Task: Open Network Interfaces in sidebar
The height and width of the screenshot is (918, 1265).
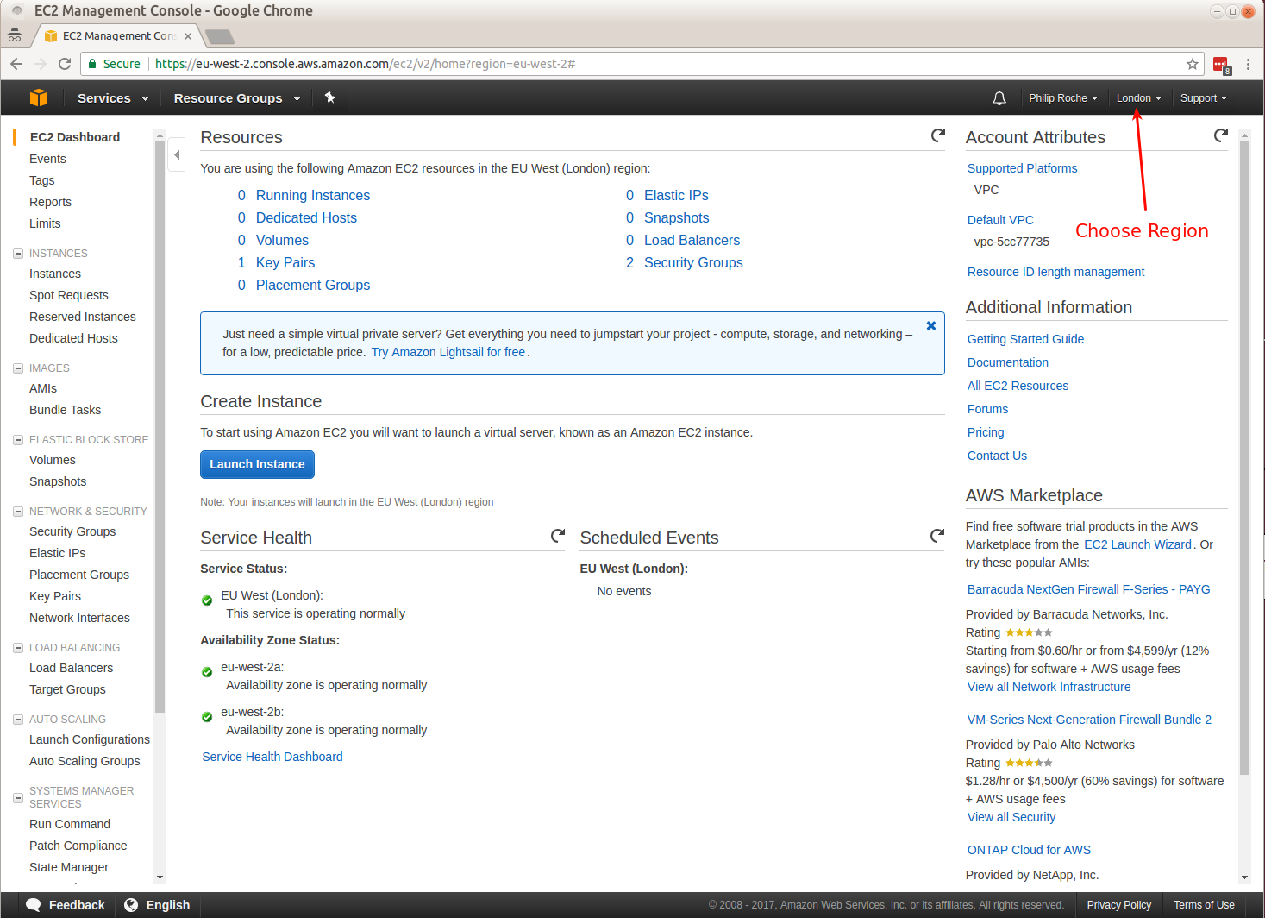Action: pos(79,618)
